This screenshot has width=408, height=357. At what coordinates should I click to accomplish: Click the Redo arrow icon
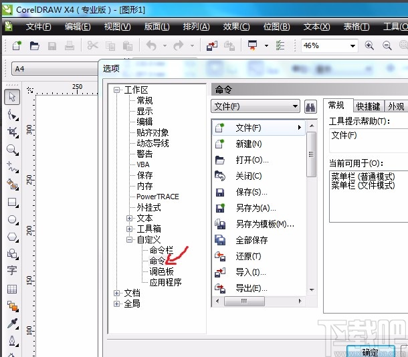coord(179,45)
